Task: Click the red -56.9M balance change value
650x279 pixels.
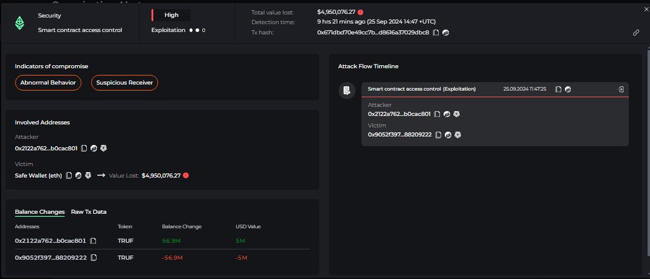Action: 173,257
